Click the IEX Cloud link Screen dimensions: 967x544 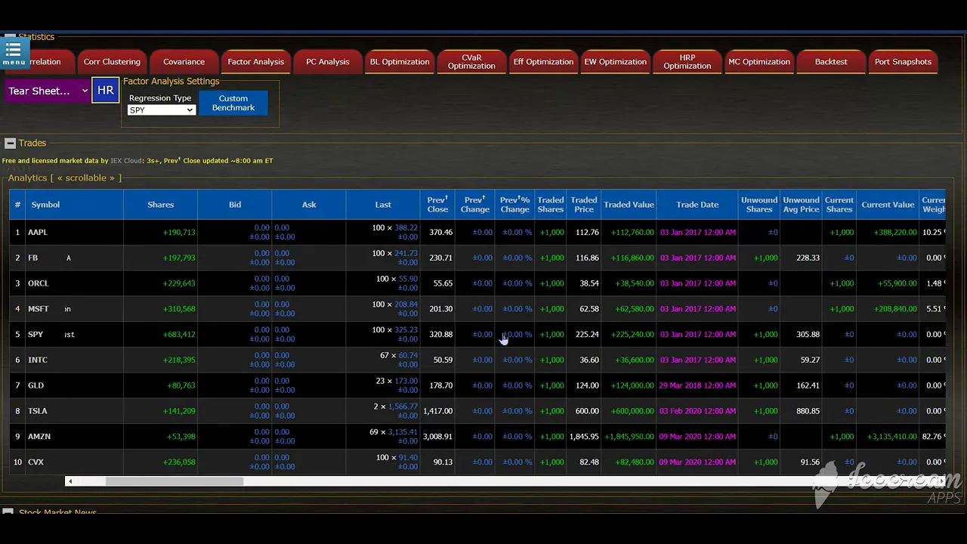pos(127,161)
